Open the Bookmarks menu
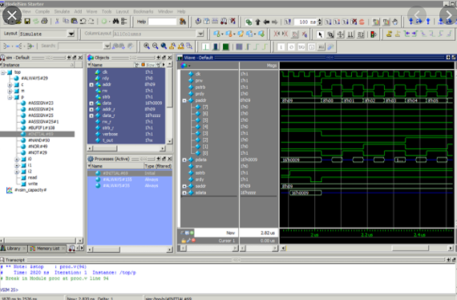 pos(143,11)
